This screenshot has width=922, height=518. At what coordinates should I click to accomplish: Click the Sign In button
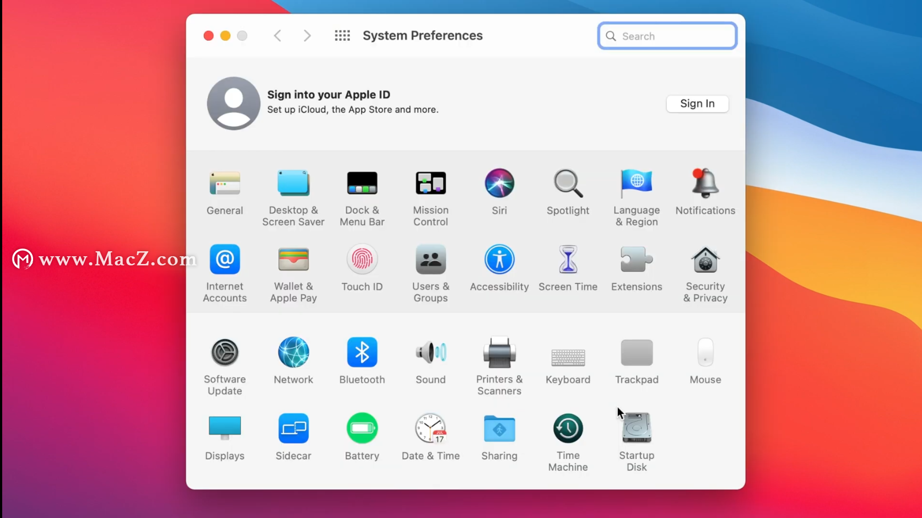697,104
